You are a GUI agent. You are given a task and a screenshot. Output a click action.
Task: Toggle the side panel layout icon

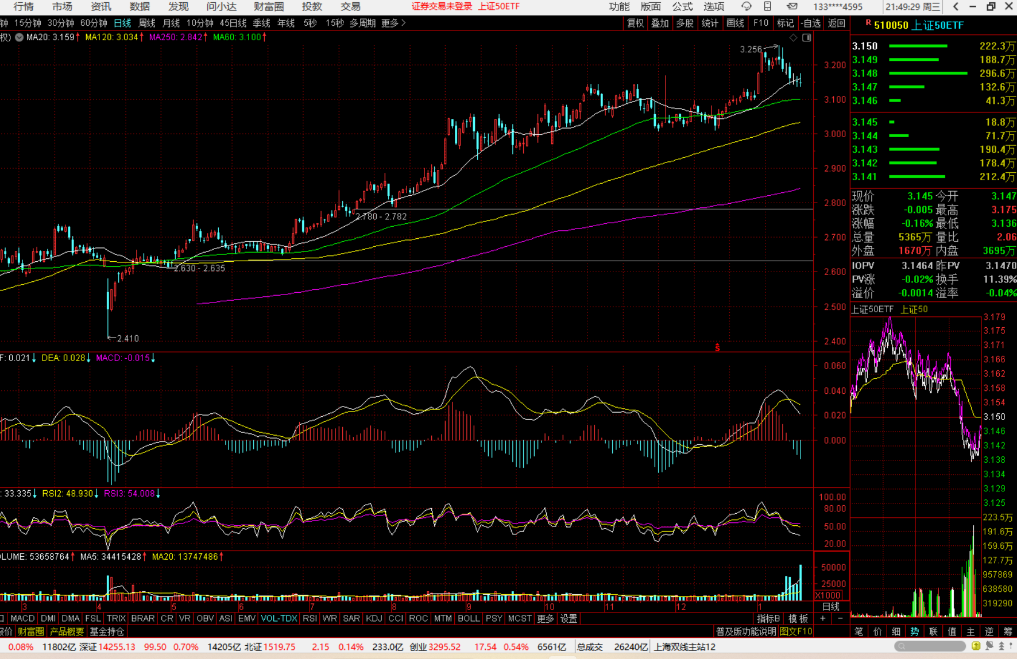pyautogui.click(x=807, y=38)
